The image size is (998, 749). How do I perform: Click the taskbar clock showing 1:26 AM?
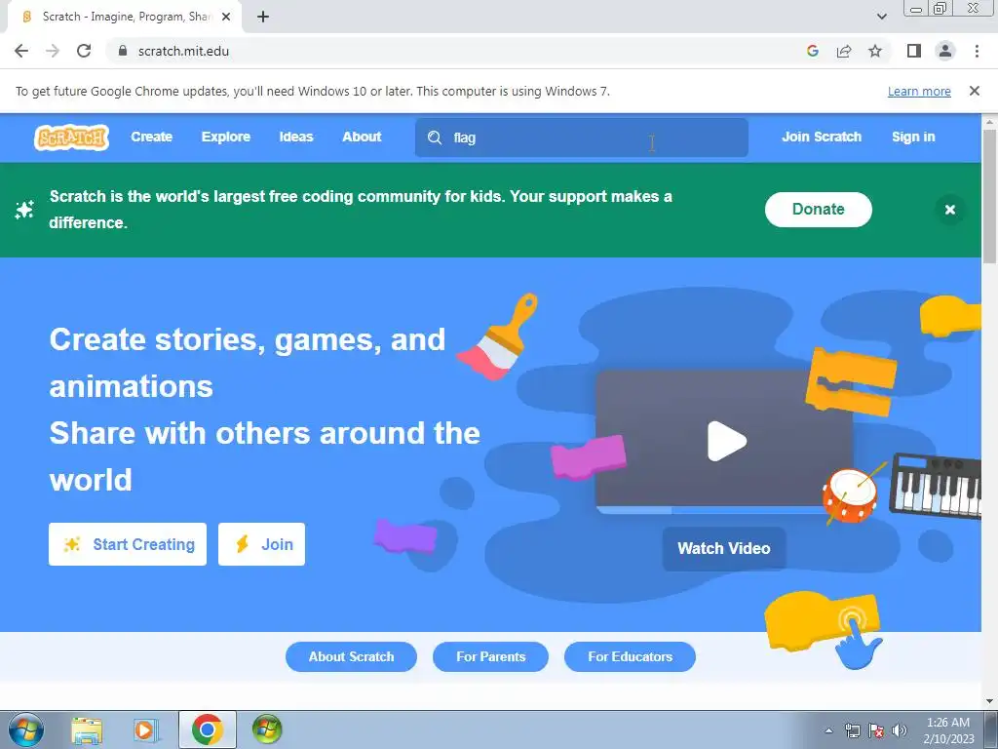(948, 730)
